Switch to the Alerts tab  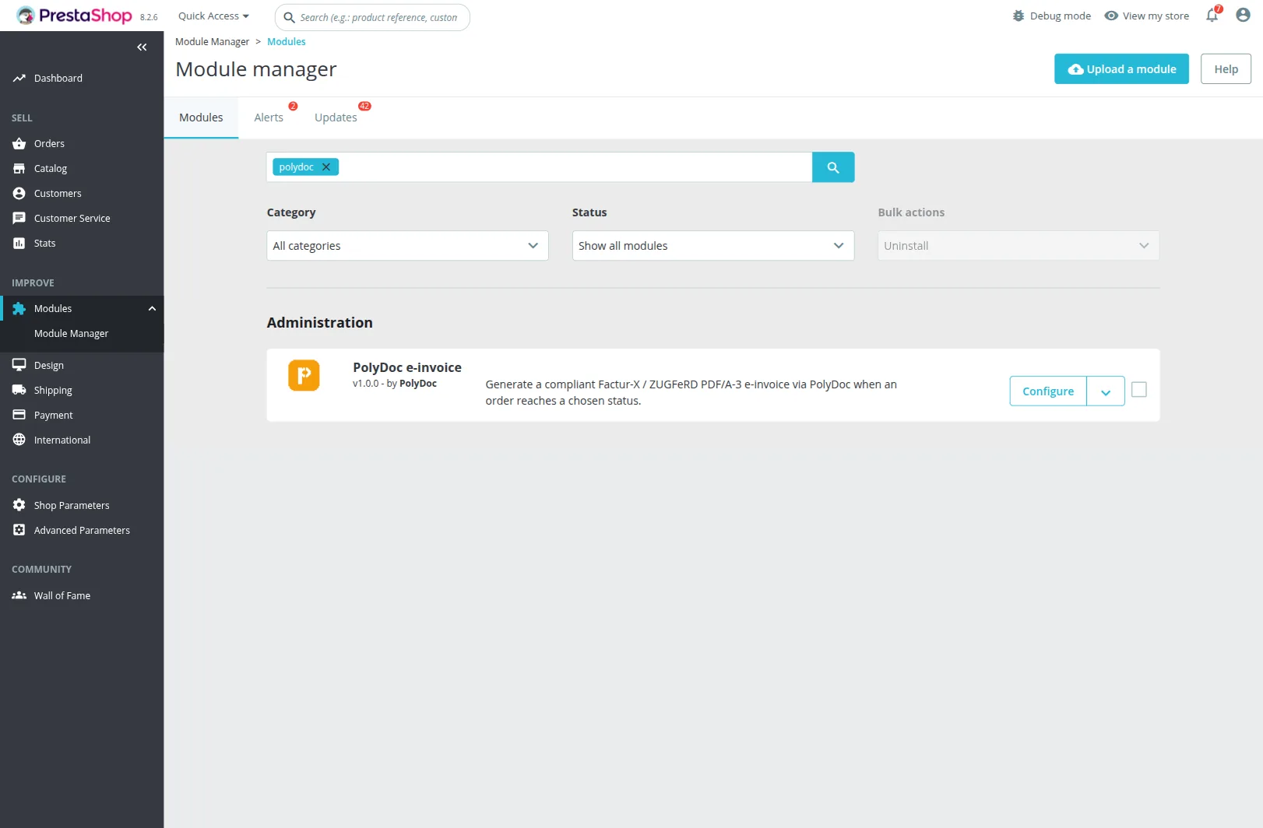[269, 118]
